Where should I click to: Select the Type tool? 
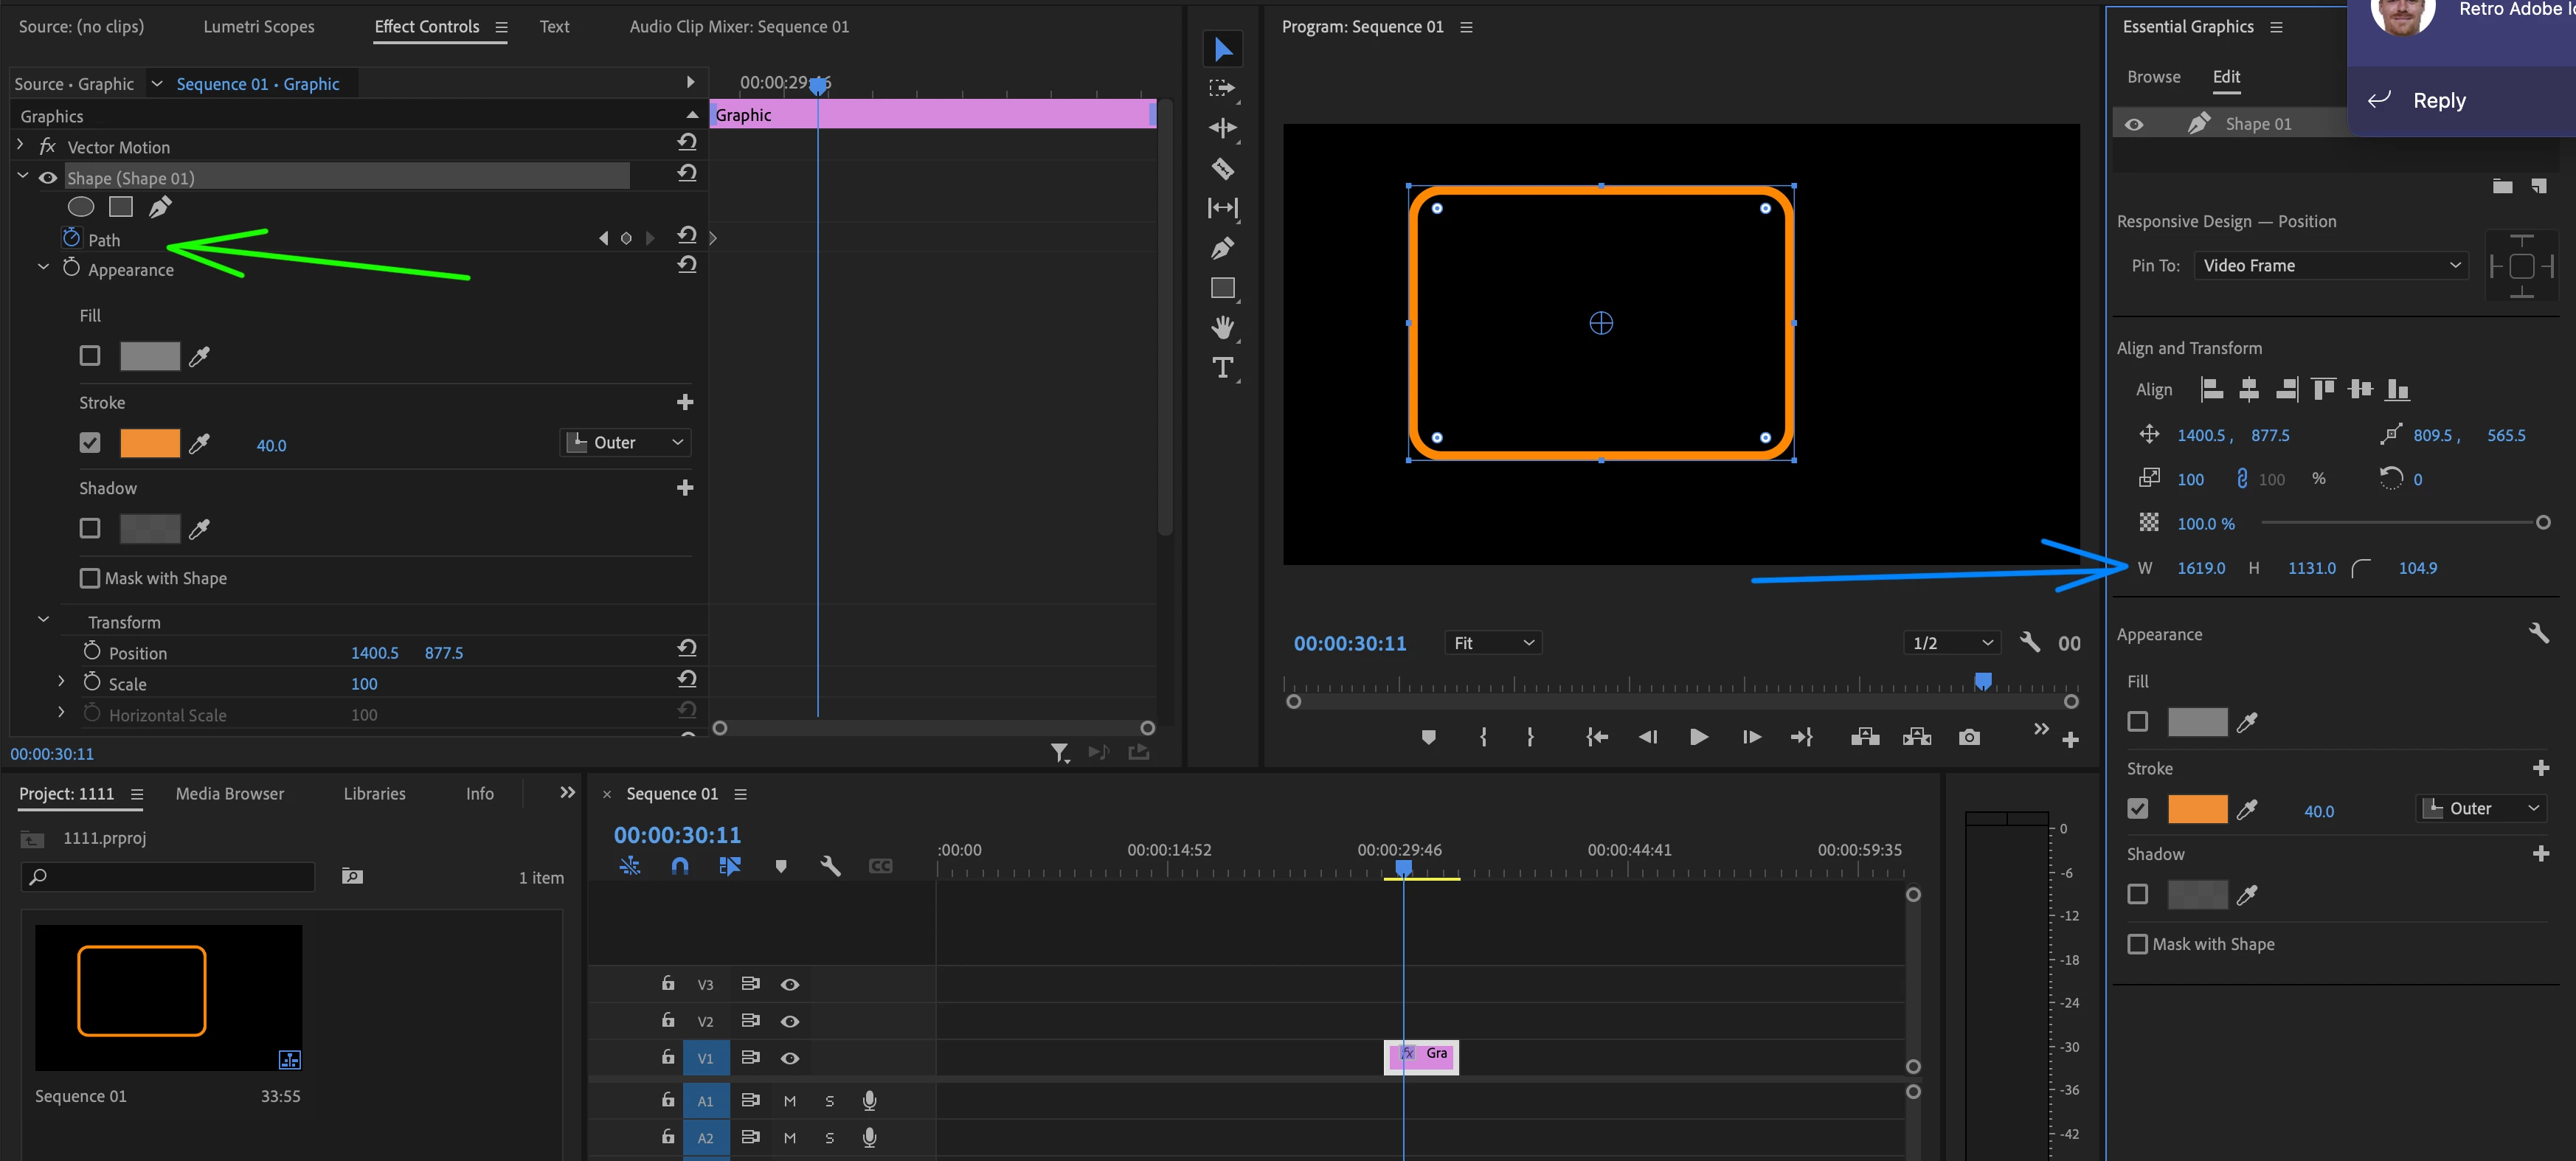[1222, 367]
